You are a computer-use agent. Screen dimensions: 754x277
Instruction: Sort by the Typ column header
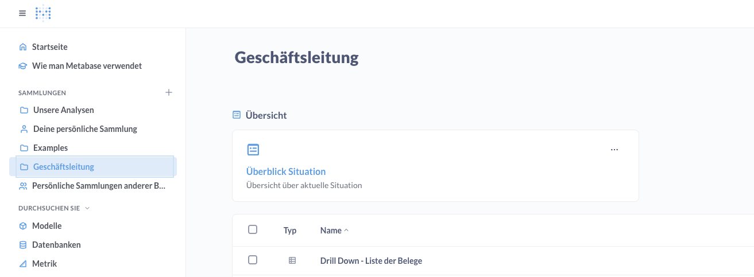pyautogui.click(x=290, y=231)
